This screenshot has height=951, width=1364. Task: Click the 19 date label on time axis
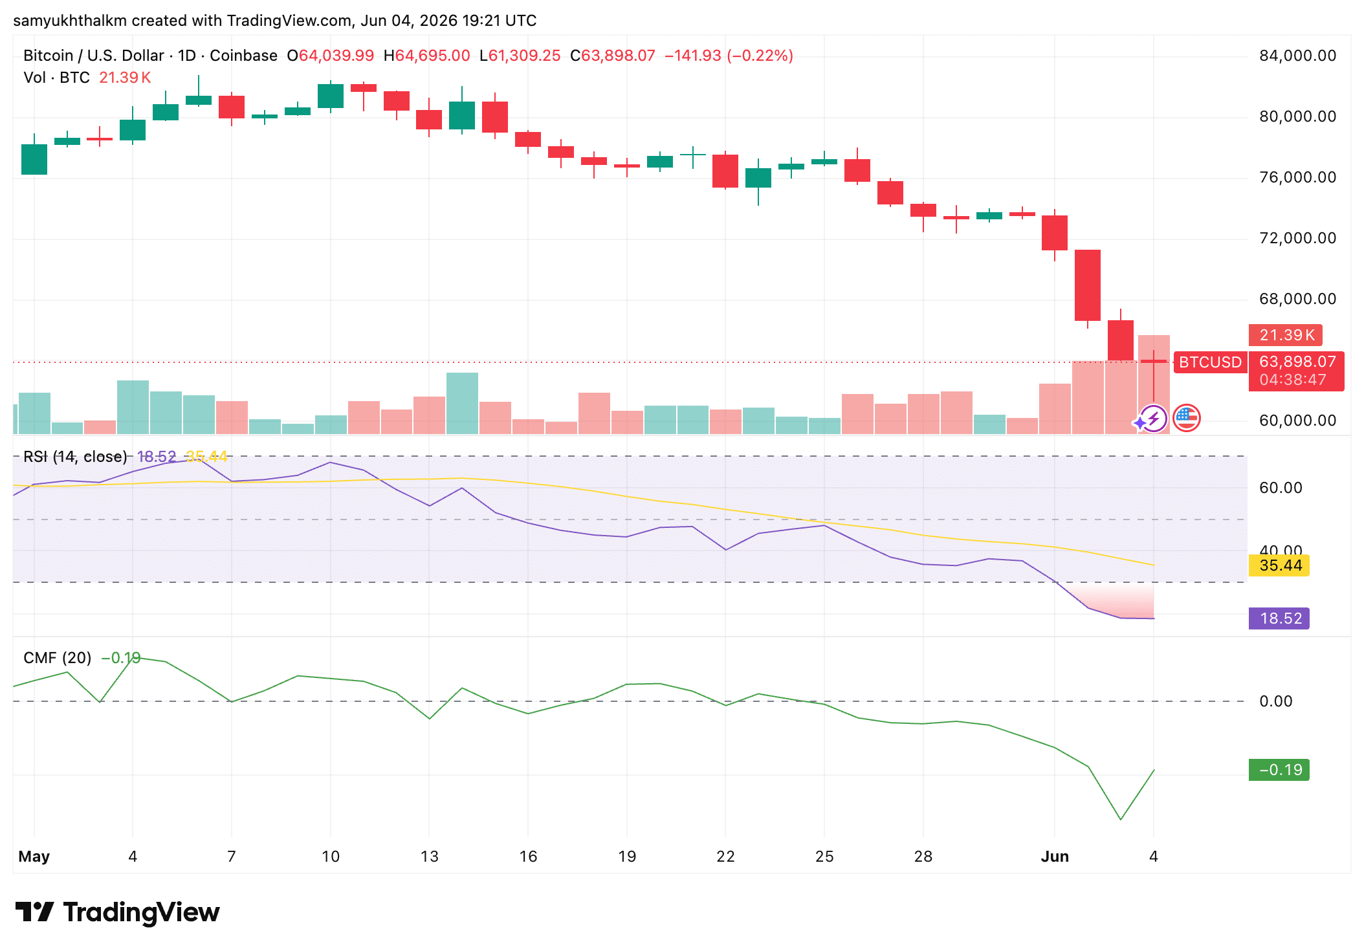pyautogui.click(x=627, y=857)
